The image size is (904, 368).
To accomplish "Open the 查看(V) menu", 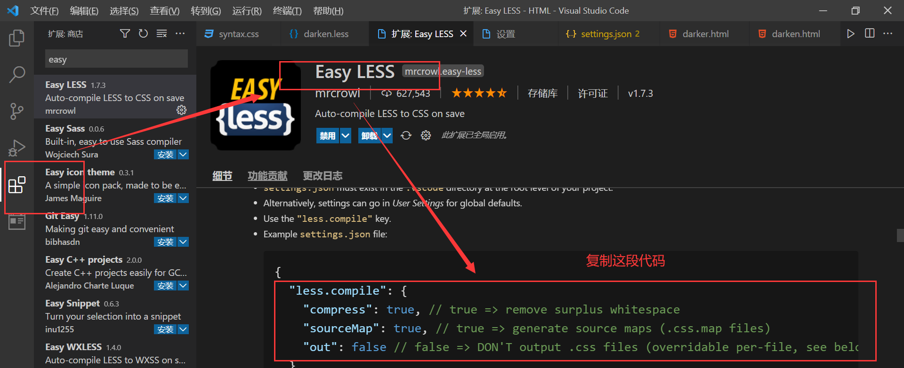I will click(165, 10).
